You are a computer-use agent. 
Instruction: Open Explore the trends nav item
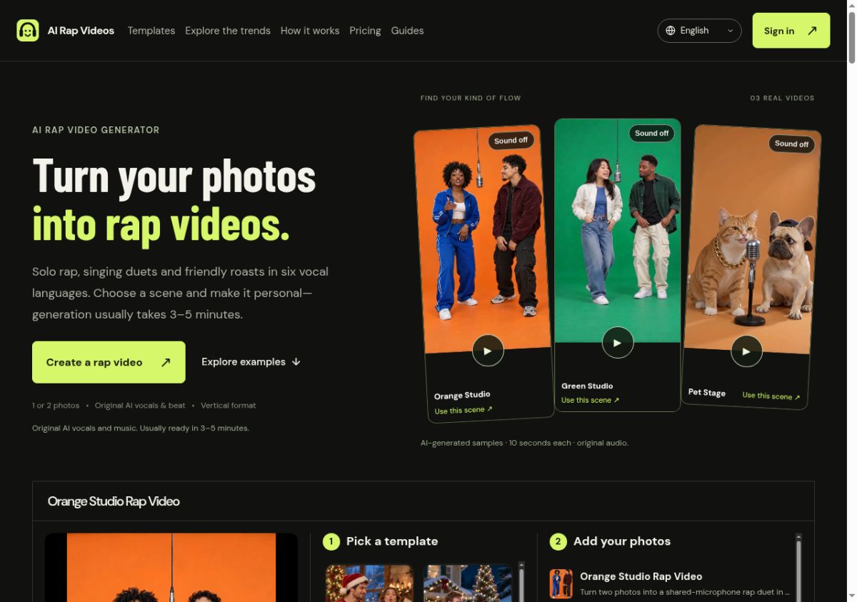(228, 31)
